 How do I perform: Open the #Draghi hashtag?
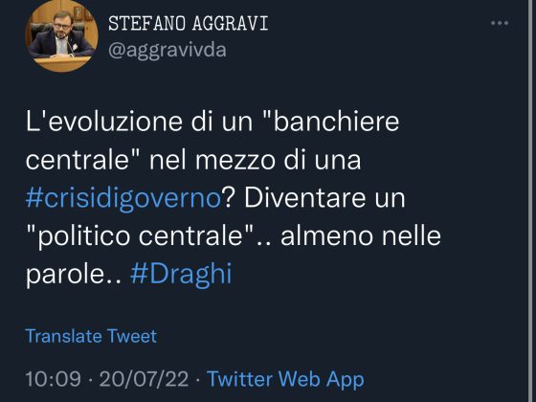pos(181,274)
